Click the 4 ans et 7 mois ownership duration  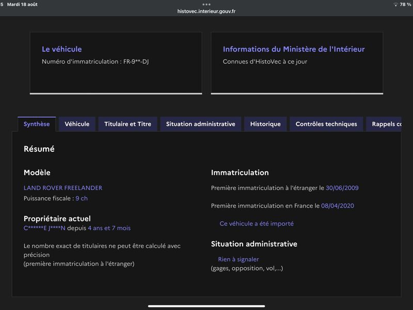(109, 228)
